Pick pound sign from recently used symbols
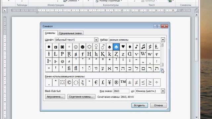 (103, 82)
